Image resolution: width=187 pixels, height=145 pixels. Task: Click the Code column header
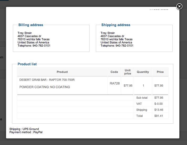(x=114, y=72)
